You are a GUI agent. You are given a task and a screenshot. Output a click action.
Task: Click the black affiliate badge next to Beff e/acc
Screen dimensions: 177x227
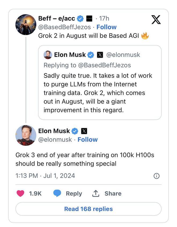(89, 18)
